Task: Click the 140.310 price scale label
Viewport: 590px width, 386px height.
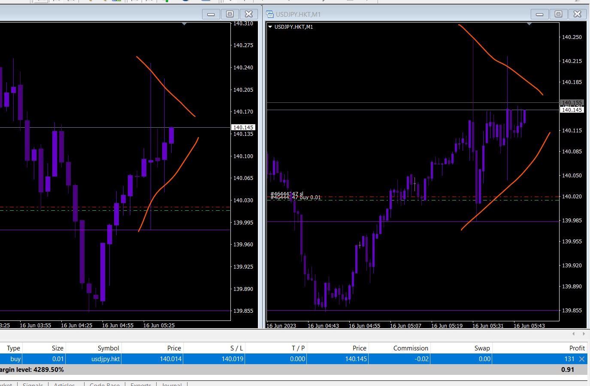Action: [243, 24]
